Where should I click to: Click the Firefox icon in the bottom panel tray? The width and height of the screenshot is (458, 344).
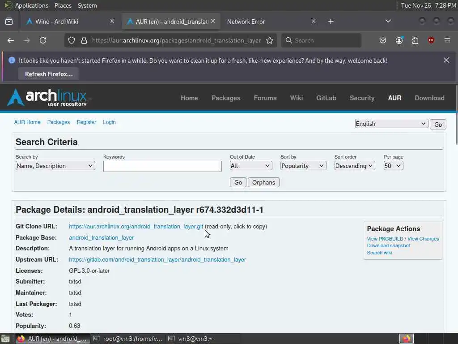[407, 339]
